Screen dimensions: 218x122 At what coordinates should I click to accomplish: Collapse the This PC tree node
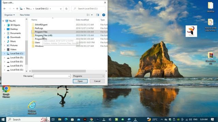point(3,21)
